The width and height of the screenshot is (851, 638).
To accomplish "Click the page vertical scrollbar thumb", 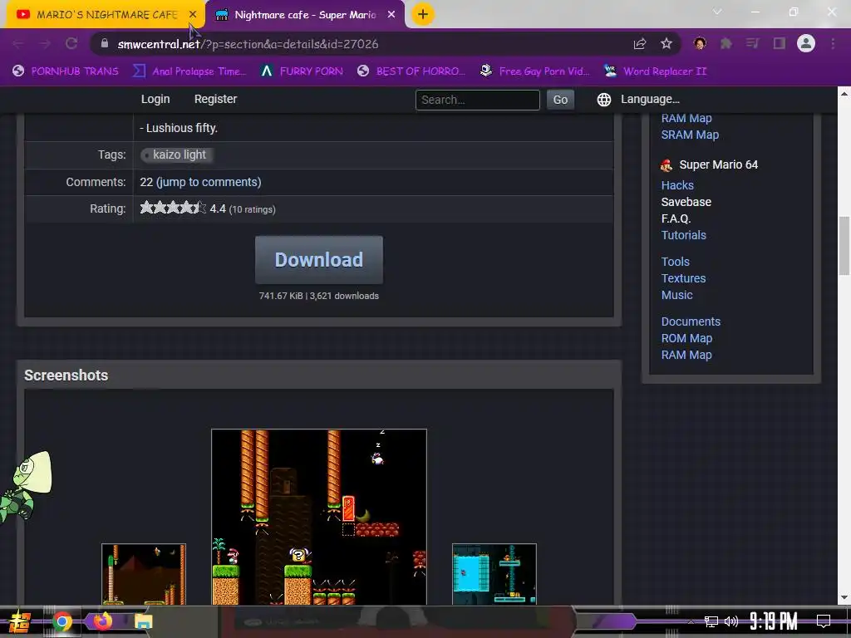I will pos(844,245).
